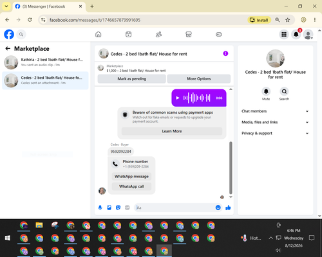Choose a sticker icon in the composer
This screenshot has height=257, width=322.
[x=118, y=208]
